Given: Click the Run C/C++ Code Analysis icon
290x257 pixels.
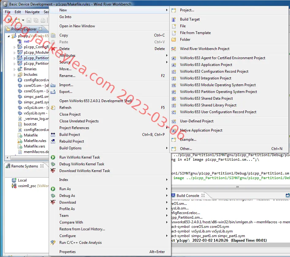Looking at the screenshot, I should (x=53, y=242).
